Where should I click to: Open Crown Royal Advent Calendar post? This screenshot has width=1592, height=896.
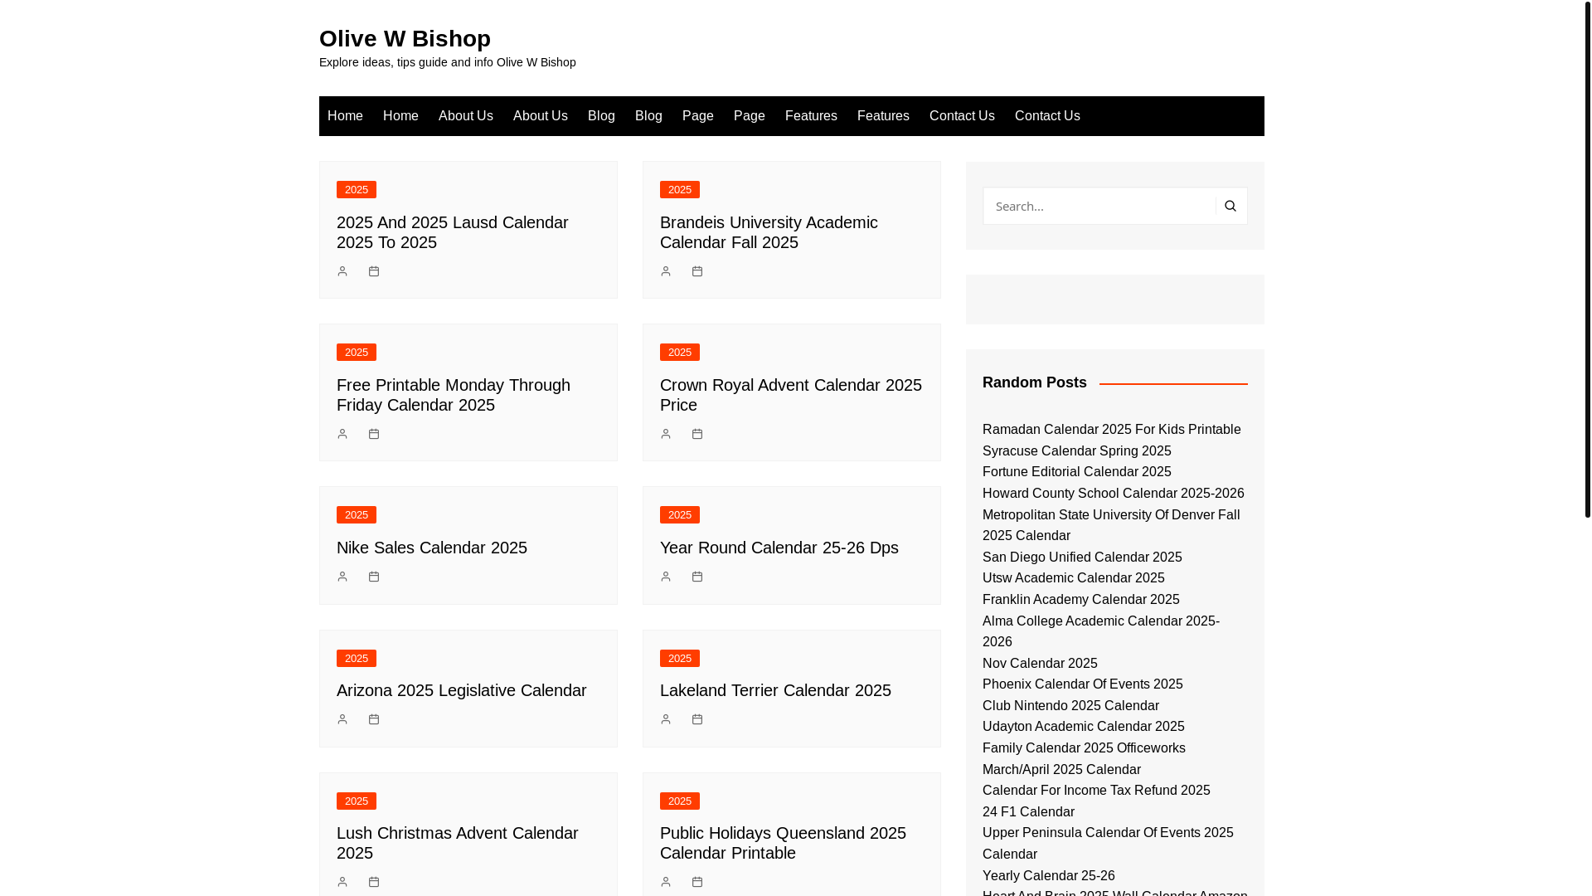coord(791,395)
